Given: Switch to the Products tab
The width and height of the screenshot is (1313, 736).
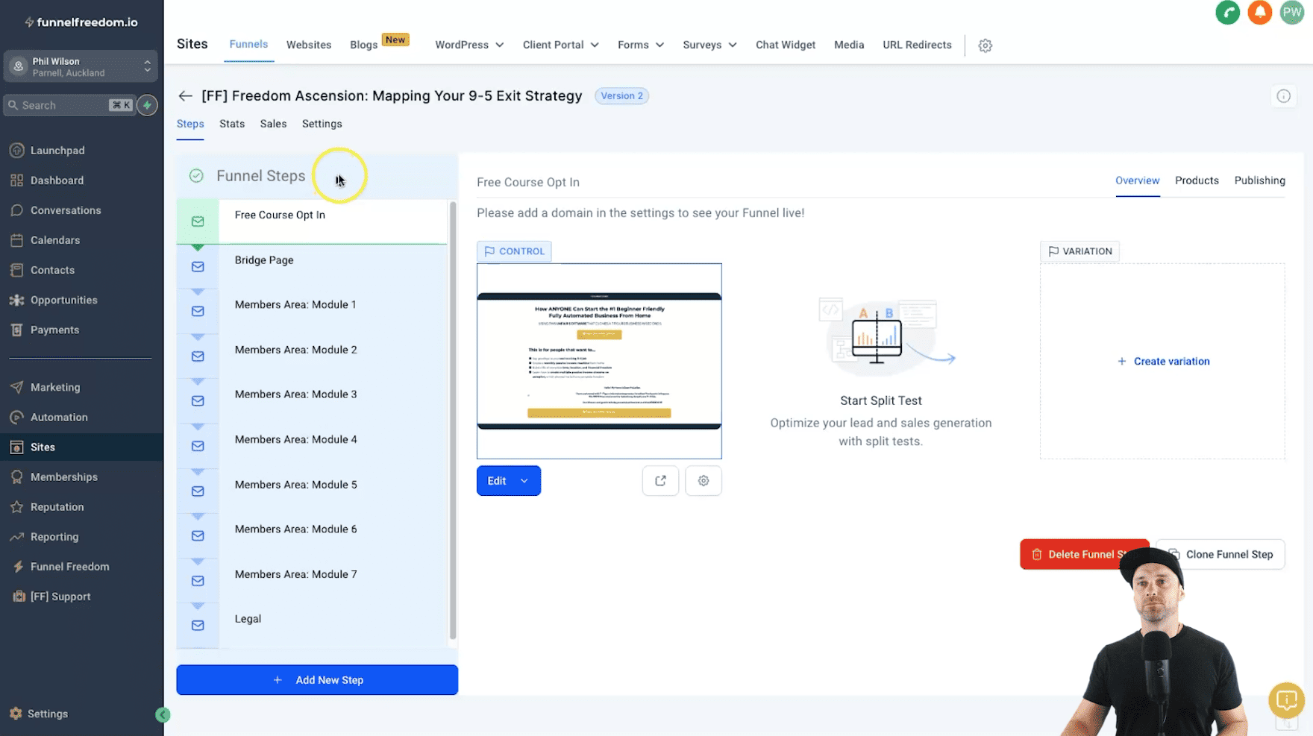Looking at the screenshot, I should 1197,180.
